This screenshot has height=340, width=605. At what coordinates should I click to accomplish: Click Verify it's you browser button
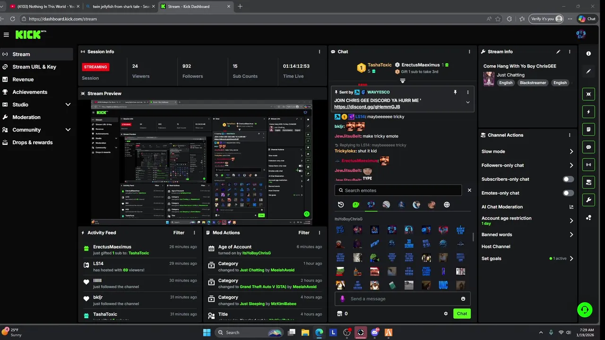click(546, 19)
